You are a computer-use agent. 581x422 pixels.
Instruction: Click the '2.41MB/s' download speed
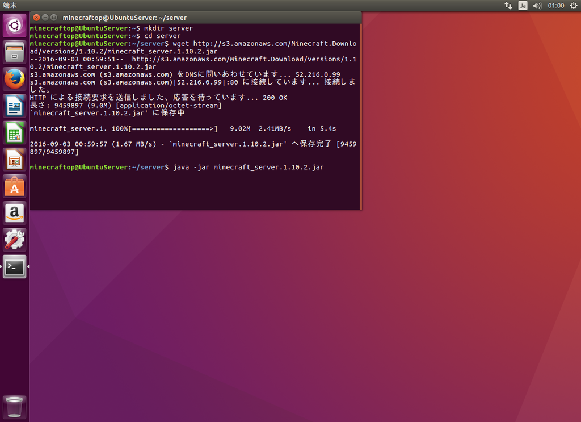pyautogui.click(x=275, y=129)
